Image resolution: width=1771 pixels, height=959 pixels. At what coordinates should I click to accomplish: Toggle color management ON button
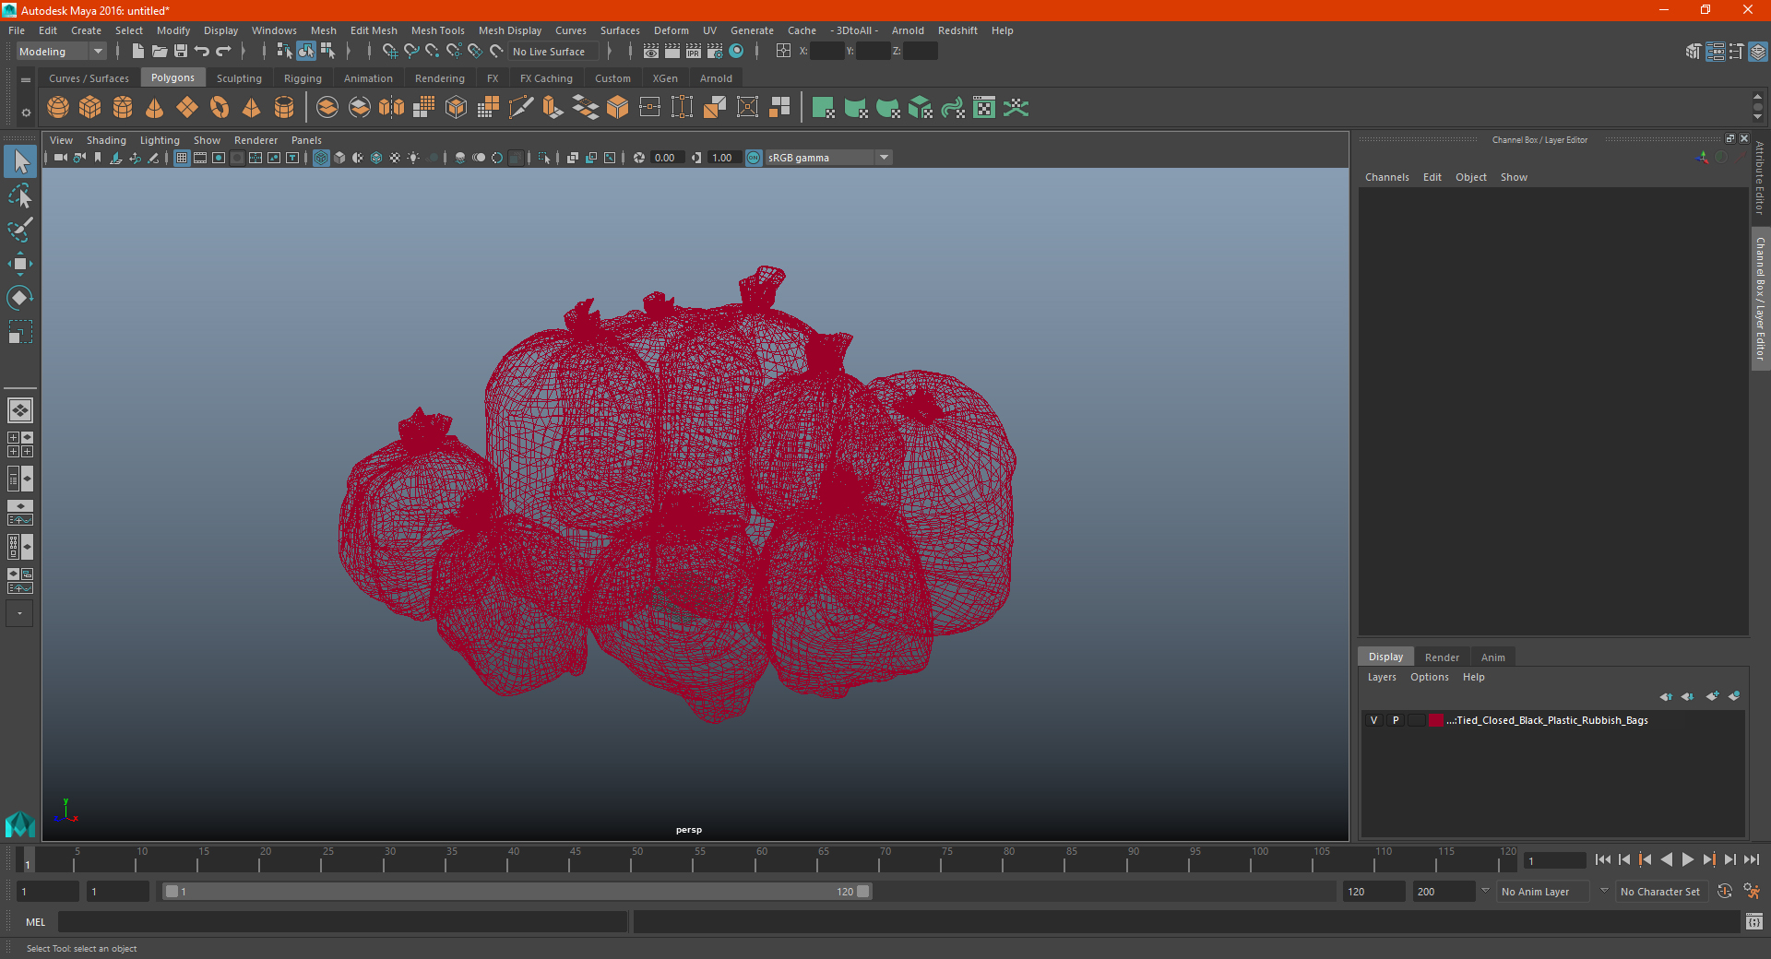coord(754,158)
